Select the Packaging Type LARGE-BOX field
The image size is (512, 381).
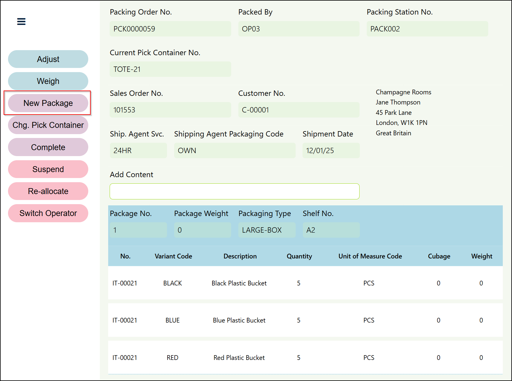(x=267, y=230)
